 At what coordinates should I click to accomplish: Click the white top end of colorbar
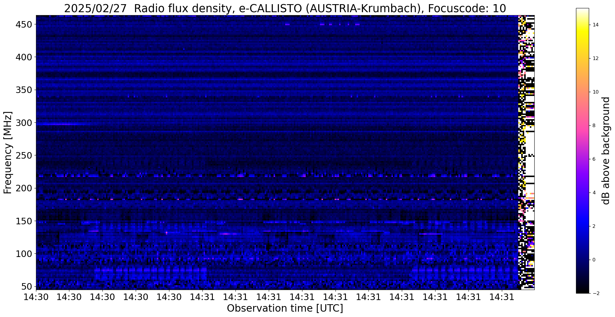point(582,11)
